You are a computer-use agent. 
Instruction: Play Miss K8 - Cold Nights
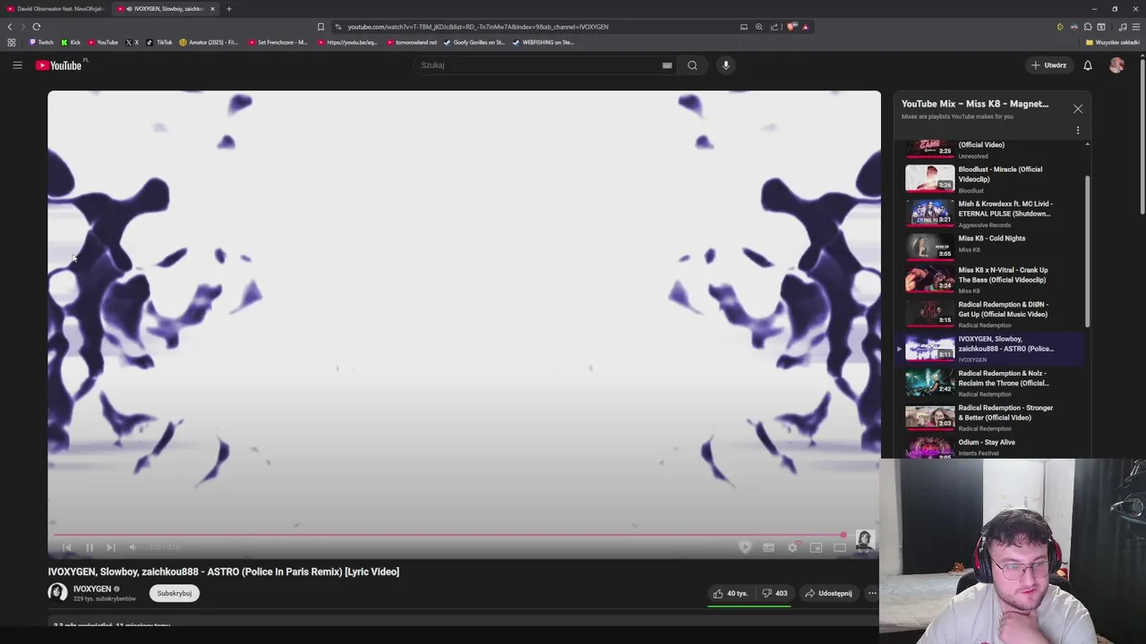pyautogui.click(x=991, y=246)
